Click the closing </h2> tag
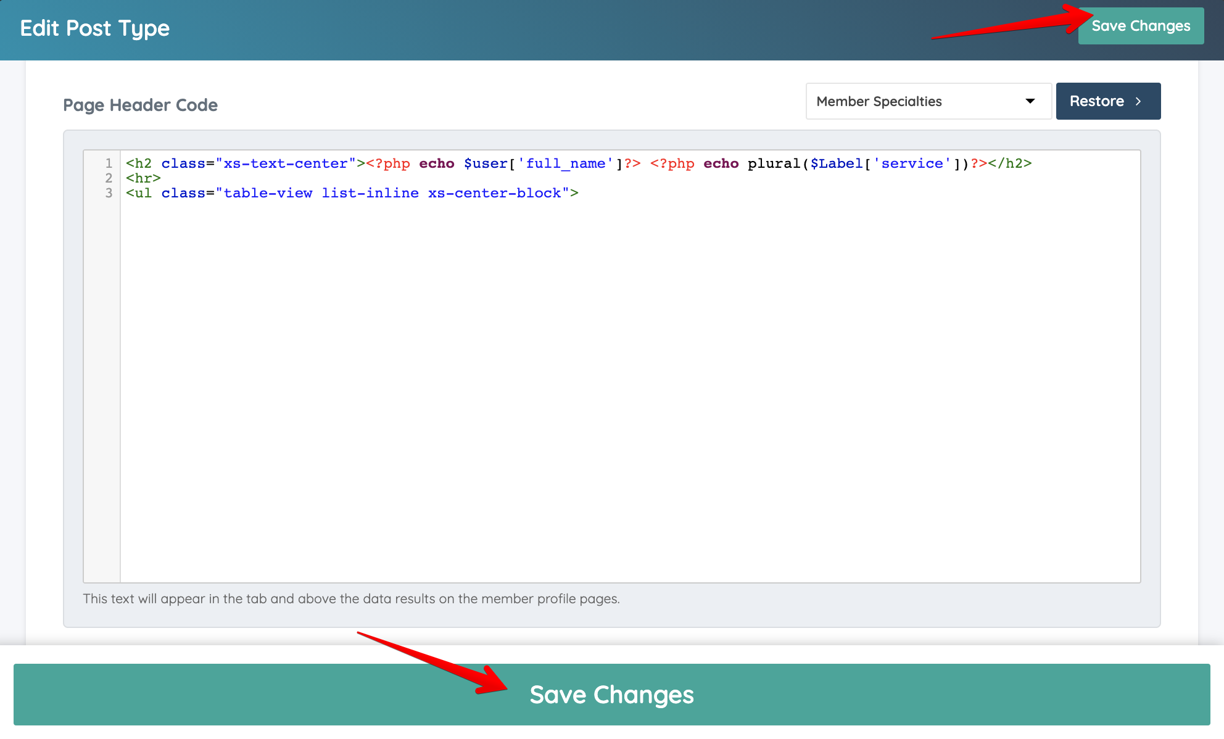The height and width of the screenshot is (739, 1224). pyautogui.click(x=1009, y=163)
